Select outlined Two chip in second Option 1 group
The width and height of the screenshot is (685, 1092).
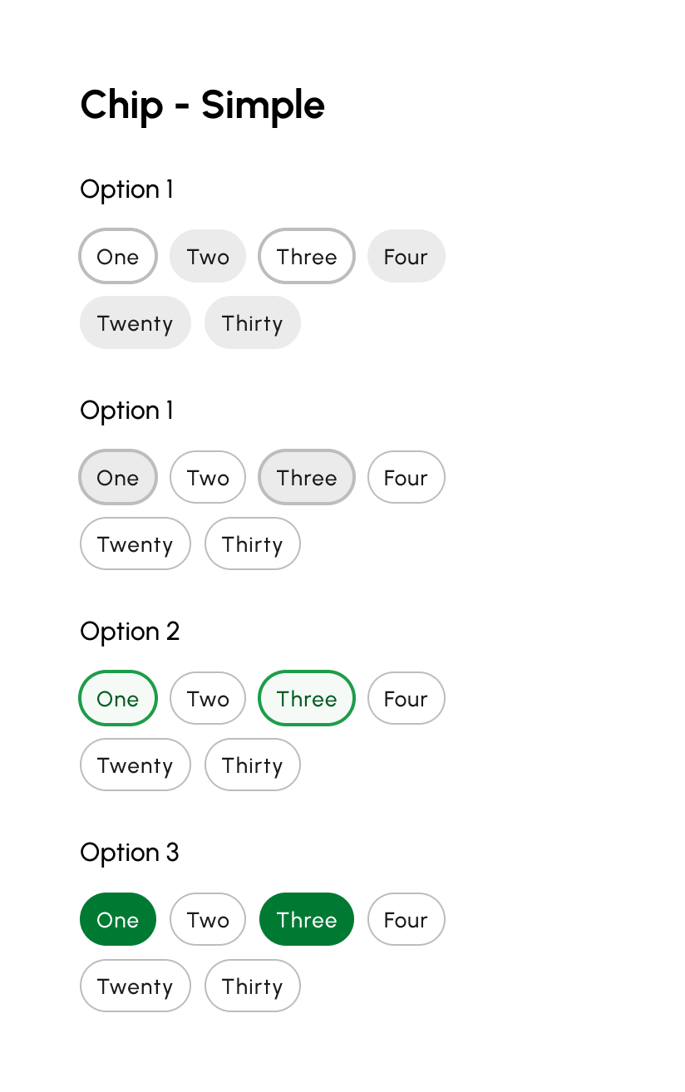point(208,477)
